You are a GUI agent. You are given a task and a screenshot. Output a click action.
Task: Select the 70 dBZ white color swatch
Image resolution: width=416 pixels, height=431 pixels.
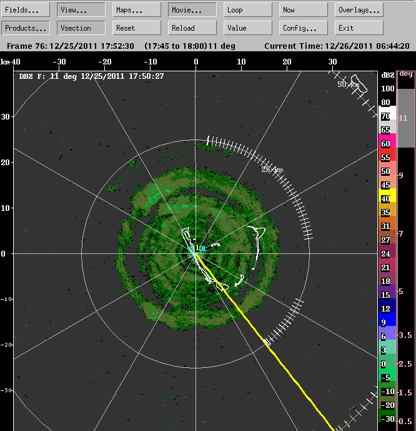(387, 113)
